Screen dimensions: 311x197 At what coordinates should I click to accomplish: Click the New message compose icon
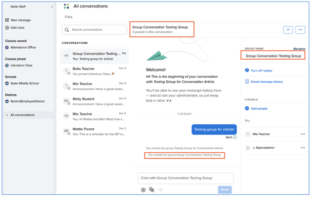[x=7, y=20]
